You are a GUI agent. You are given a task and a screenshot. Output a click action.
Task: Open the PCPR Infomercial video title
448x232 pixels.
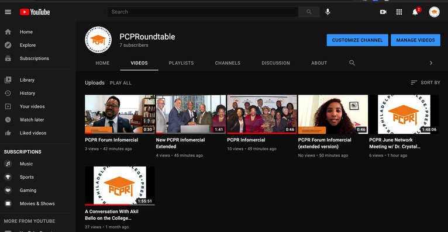pyautogui.click(x=246, y=140)
